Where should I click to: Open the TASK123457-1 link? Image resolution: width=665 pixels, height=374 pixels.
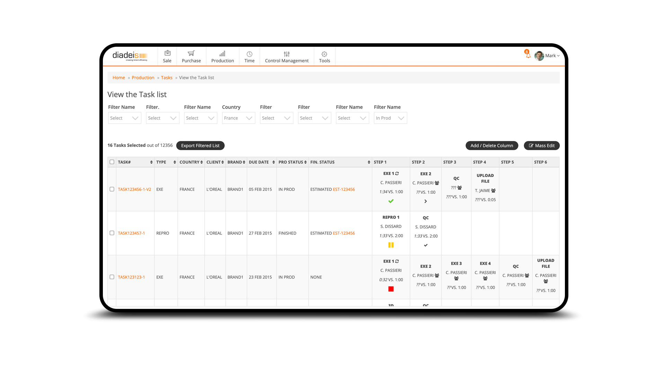(x=131, y=233)
